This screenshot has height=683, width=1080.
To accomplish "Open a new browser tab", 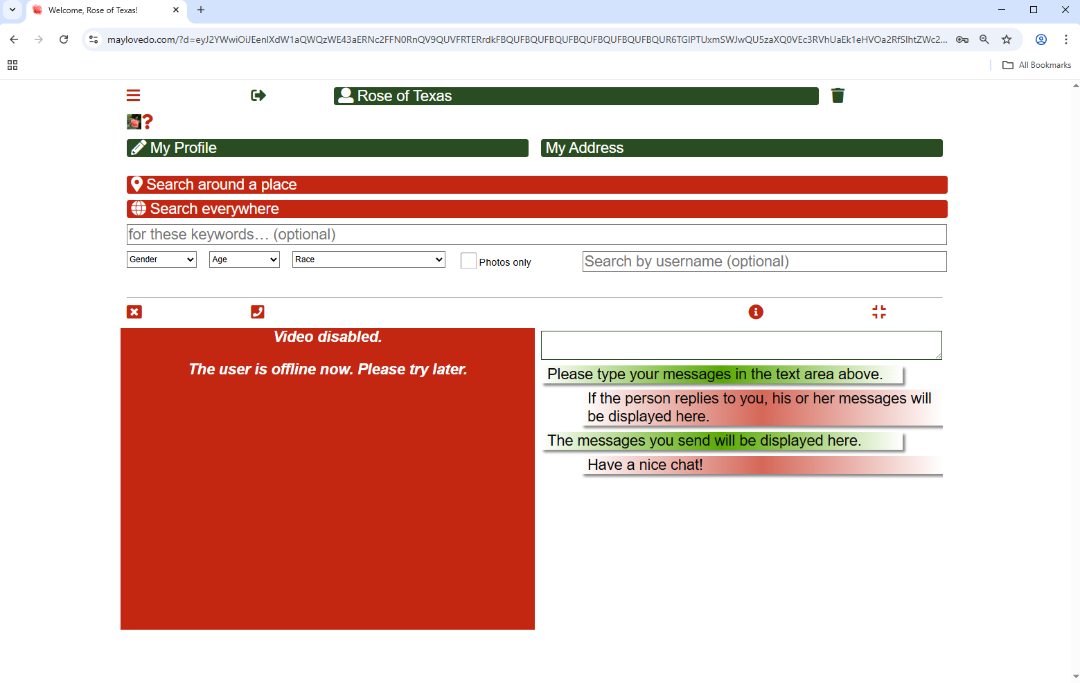I will pyautogui.click(x=201, y=10).
